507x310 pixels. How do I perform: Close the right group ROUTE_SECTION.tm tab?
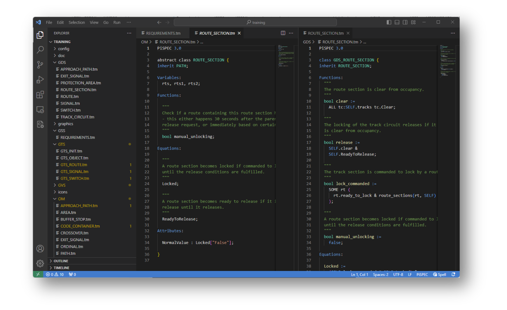pyautogui.click(x=348, y=33)
